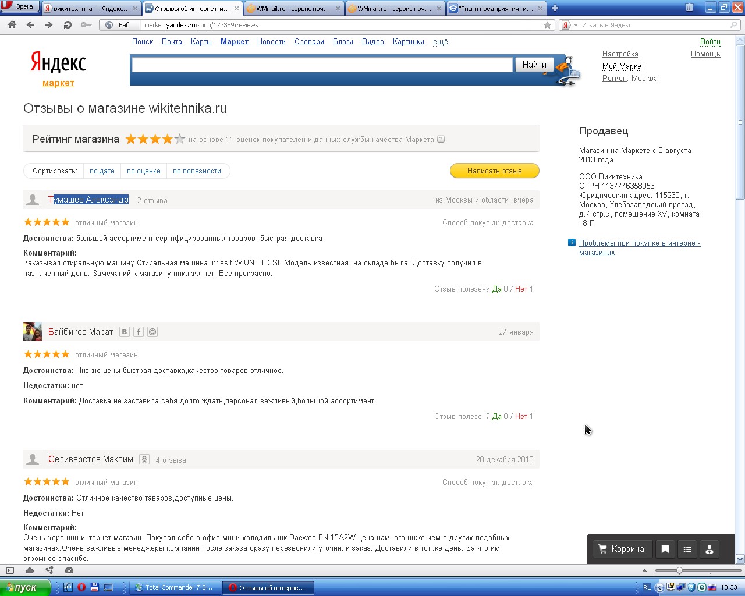745x596 pixels.
Task: Open 'Поиск' in the Yandex services bar
Action: [x=143, y=42]
